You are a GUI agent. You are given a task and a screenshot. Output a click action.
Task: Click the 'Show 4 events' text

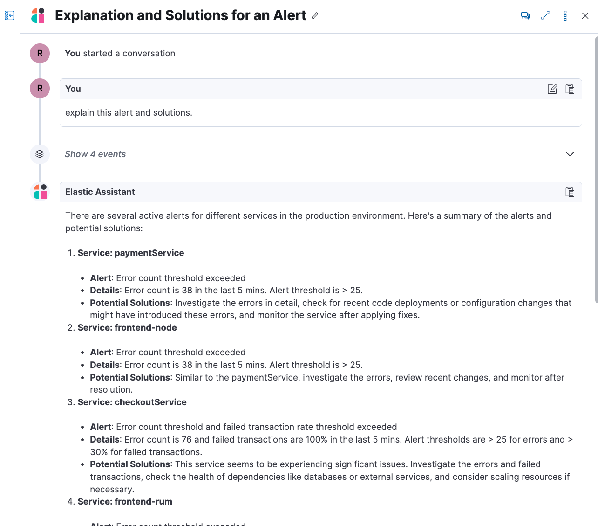coord(95,154)
